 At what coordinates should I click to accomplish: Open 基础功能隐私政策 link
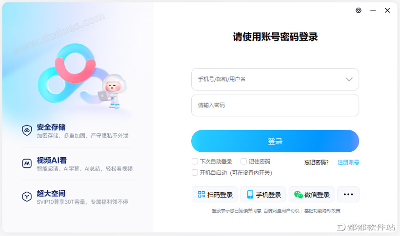coord(322,211)
